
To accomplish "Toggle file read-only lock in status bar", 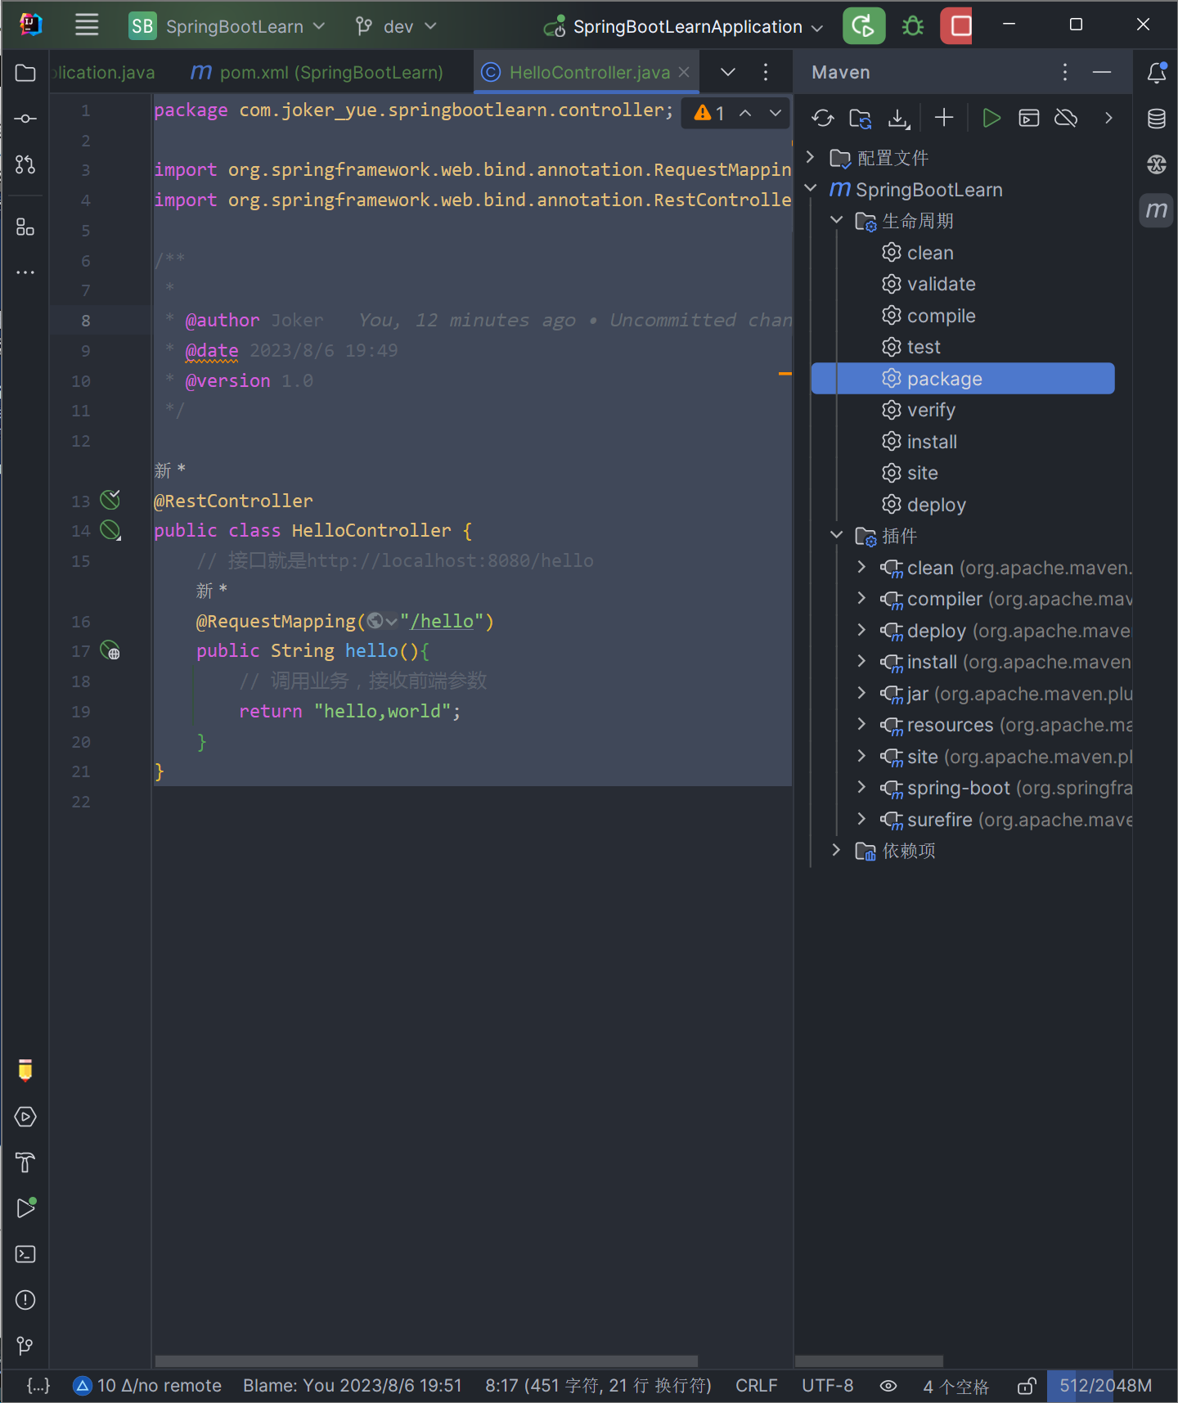I will [1027, 1386].
